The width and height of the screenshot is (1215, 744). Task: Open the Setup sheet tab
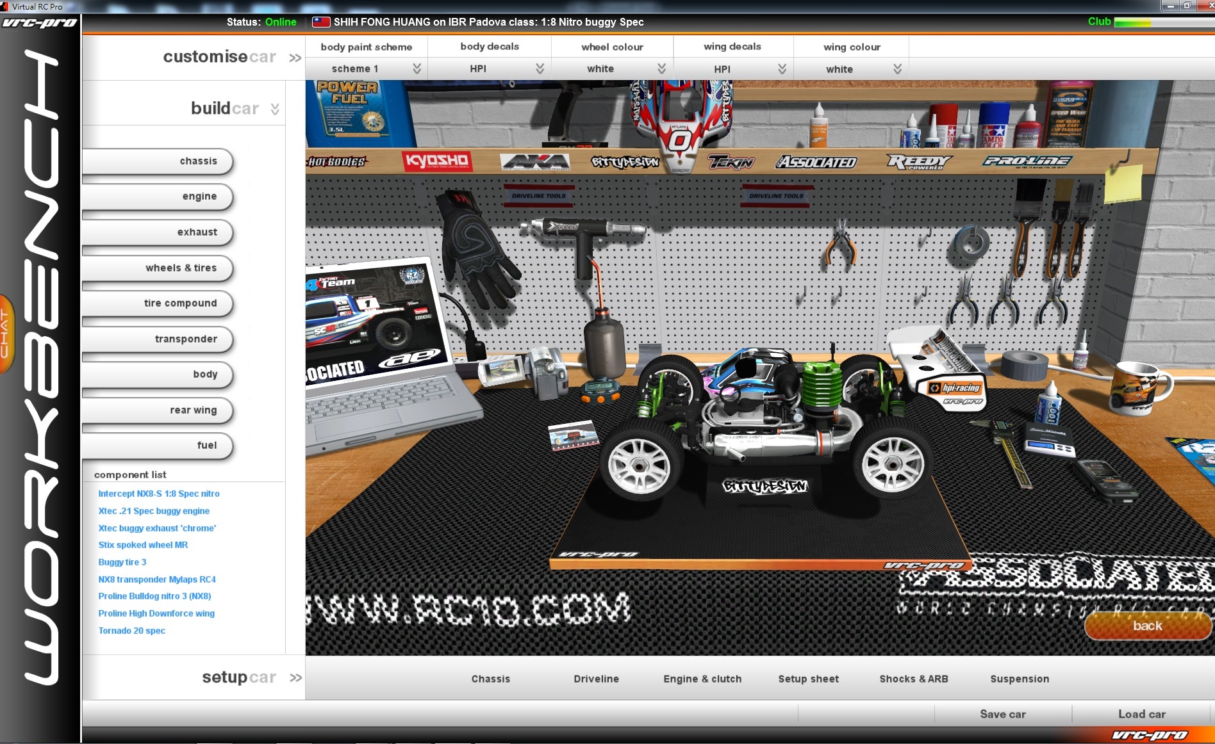click(808, 679)
